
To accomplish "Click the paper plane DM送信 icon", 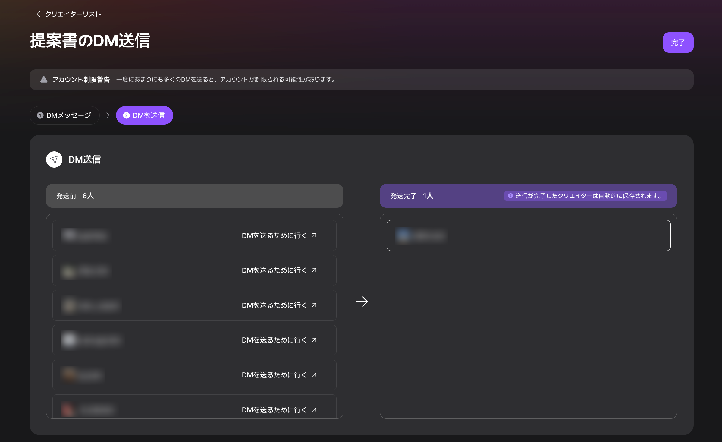I will 54,159.
